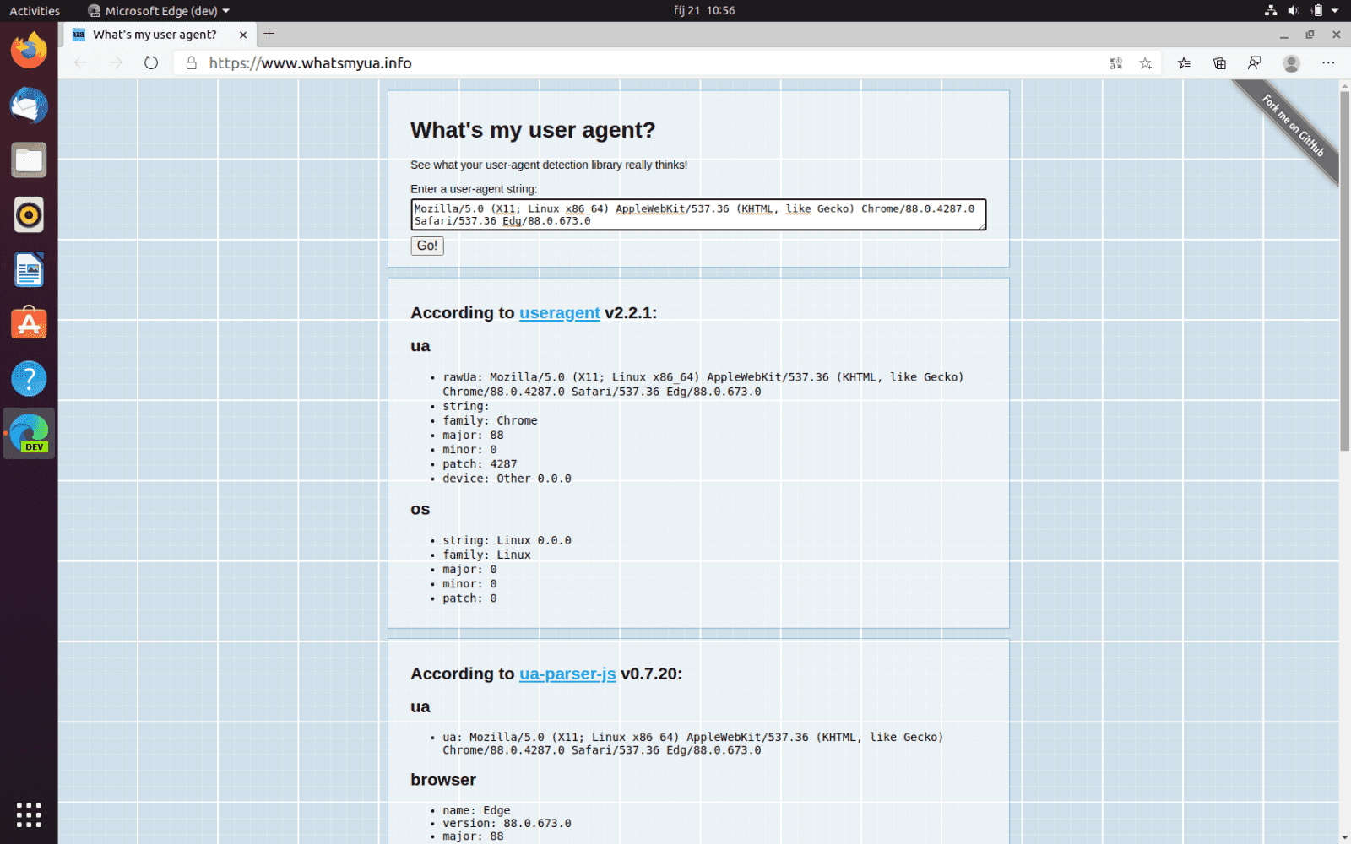Close the "What's my user agent?" tab
Screen dimensions: 1351x844
[243, 35]
